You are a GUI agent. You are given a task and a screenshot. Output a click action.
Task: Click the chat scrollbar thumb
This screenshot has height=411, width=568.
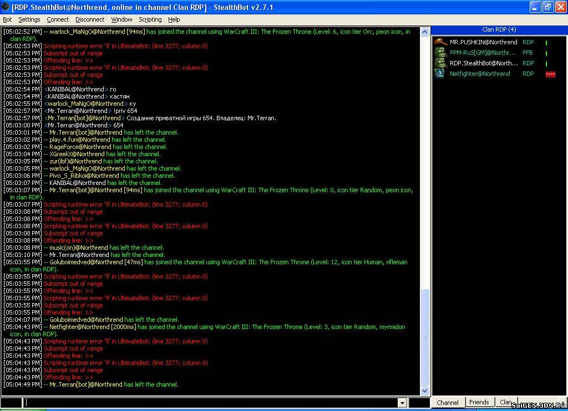point(424,337)
